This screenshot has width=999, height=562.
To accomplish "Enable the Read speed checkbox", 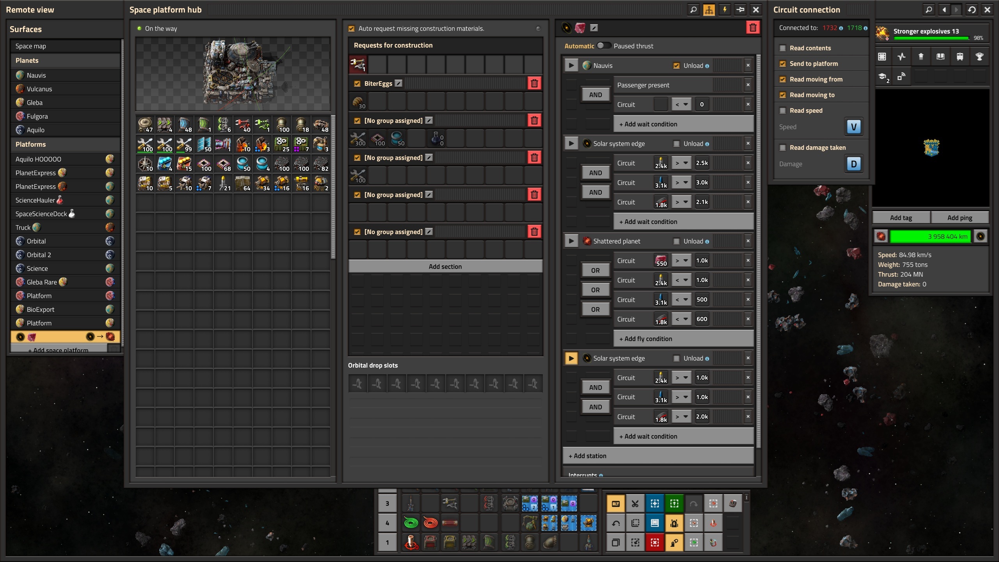I will (782, 110).
